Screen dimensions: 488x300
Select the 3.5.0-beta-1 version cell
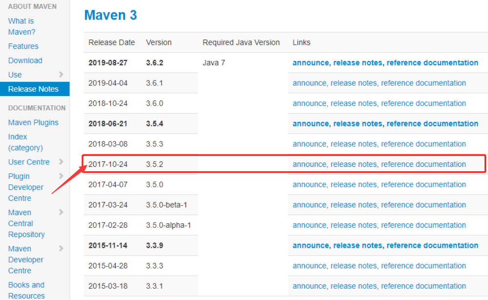(166, 205)
